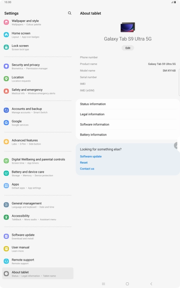Open Wallpaper and style icon

[6, 23]
